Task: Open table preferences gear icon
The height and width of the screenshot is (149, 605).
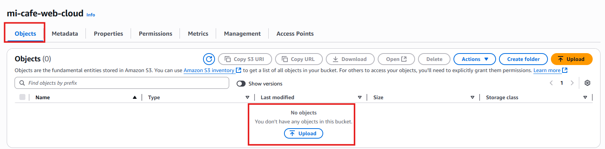Action: click(587, 83)
